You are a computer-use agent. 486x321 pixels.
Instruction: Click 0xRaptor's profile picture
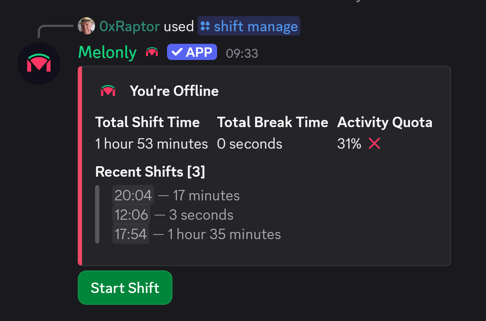point(86,26)
